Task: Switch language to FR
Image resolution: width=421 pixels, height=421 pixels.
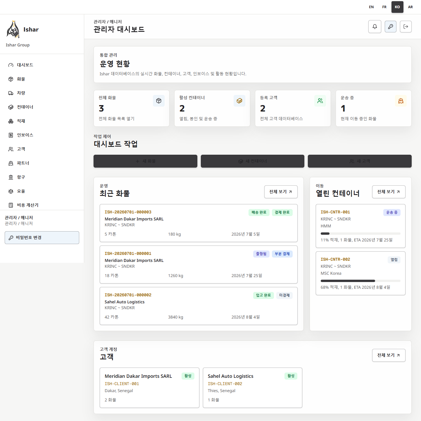Action: pyautogui.click(x=384, y=7)
